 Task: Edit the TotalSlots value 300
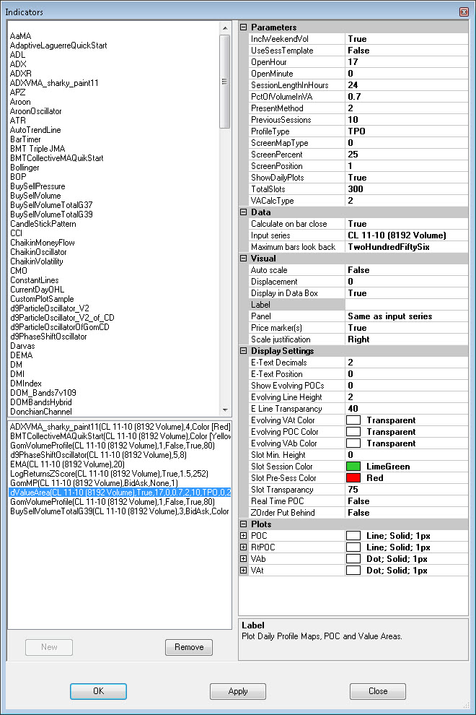[x=407, y=189]
